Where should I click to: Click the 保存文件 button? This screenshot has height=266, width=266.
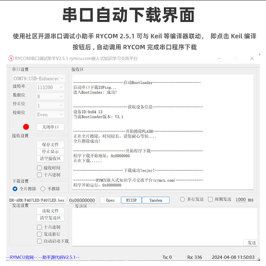pos(50,145)
